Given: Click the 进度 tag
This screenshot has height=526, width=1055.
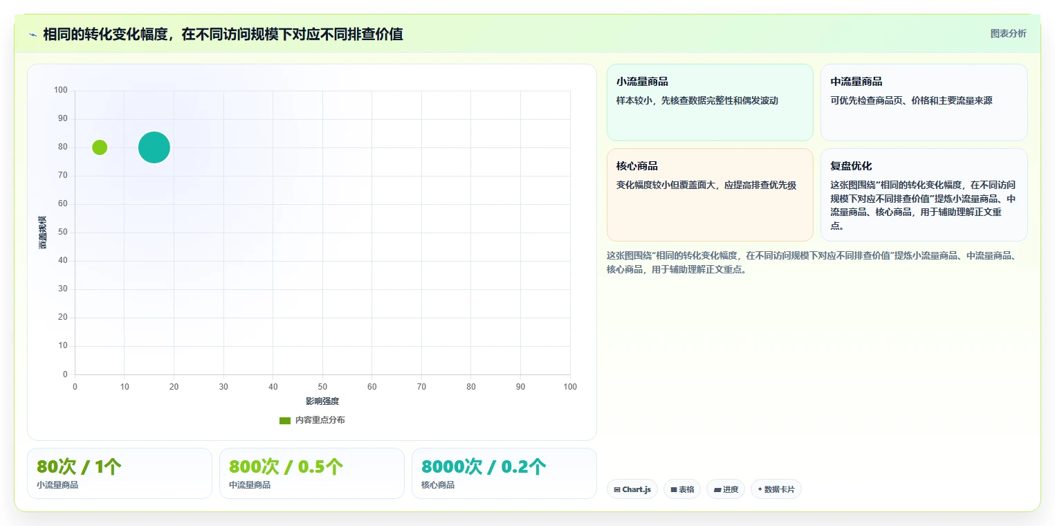Looking at the screenshot, I should click(x=726, y=489).
